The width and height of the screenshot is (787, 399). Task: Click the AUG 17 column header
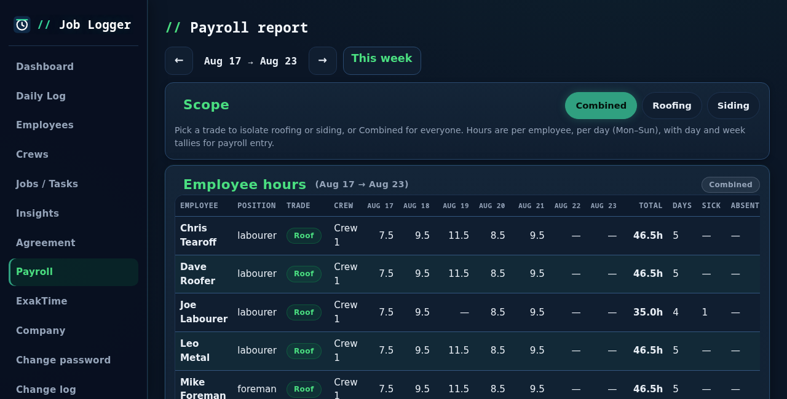click(x=380, y=206)
